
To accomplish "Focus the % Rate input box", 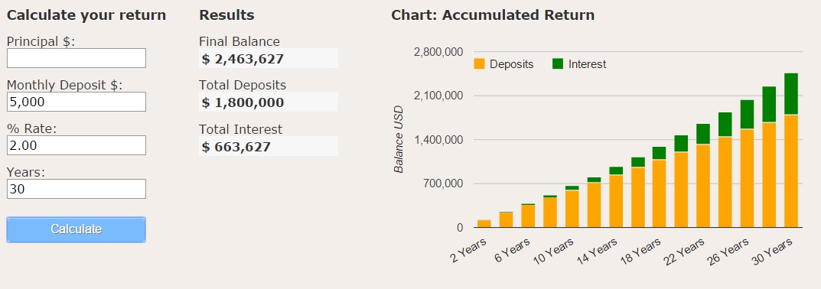I will pyautogui.click(x=77, y=145).
